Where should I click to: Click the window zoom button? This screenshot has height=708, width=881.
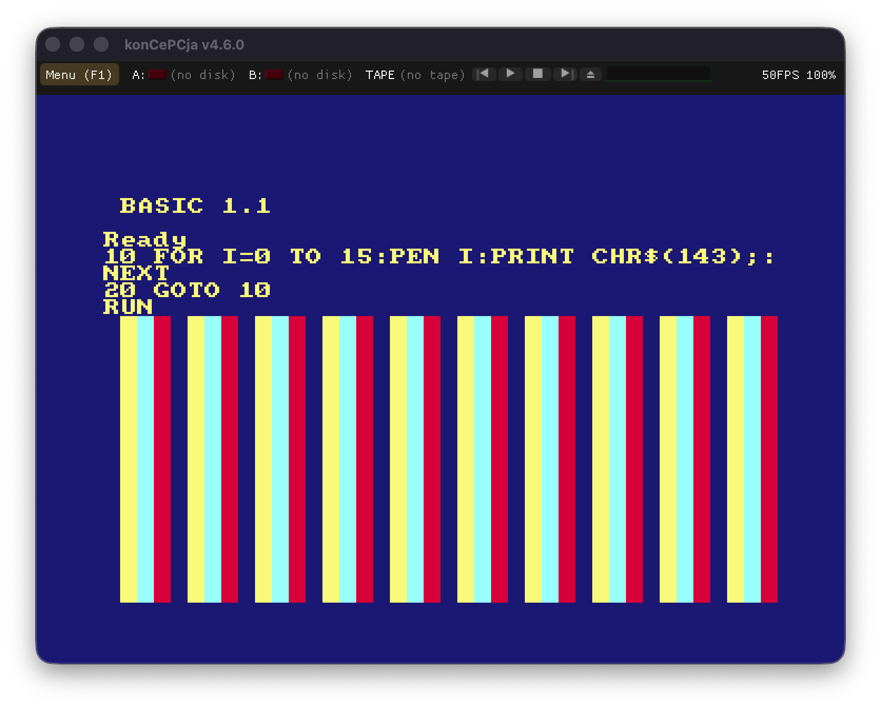101,44
